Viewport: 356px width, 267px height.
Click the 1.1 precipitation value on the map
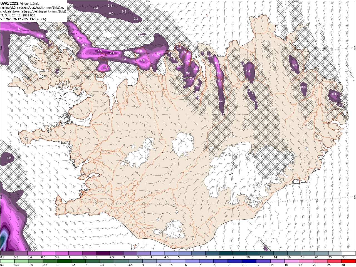tap(19, 29)
